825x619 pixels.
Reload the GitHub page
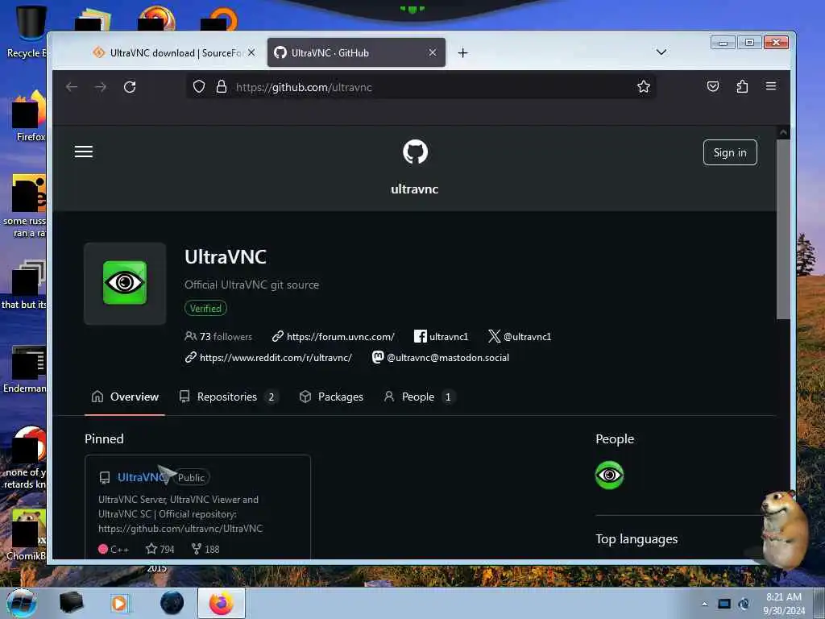130,87
